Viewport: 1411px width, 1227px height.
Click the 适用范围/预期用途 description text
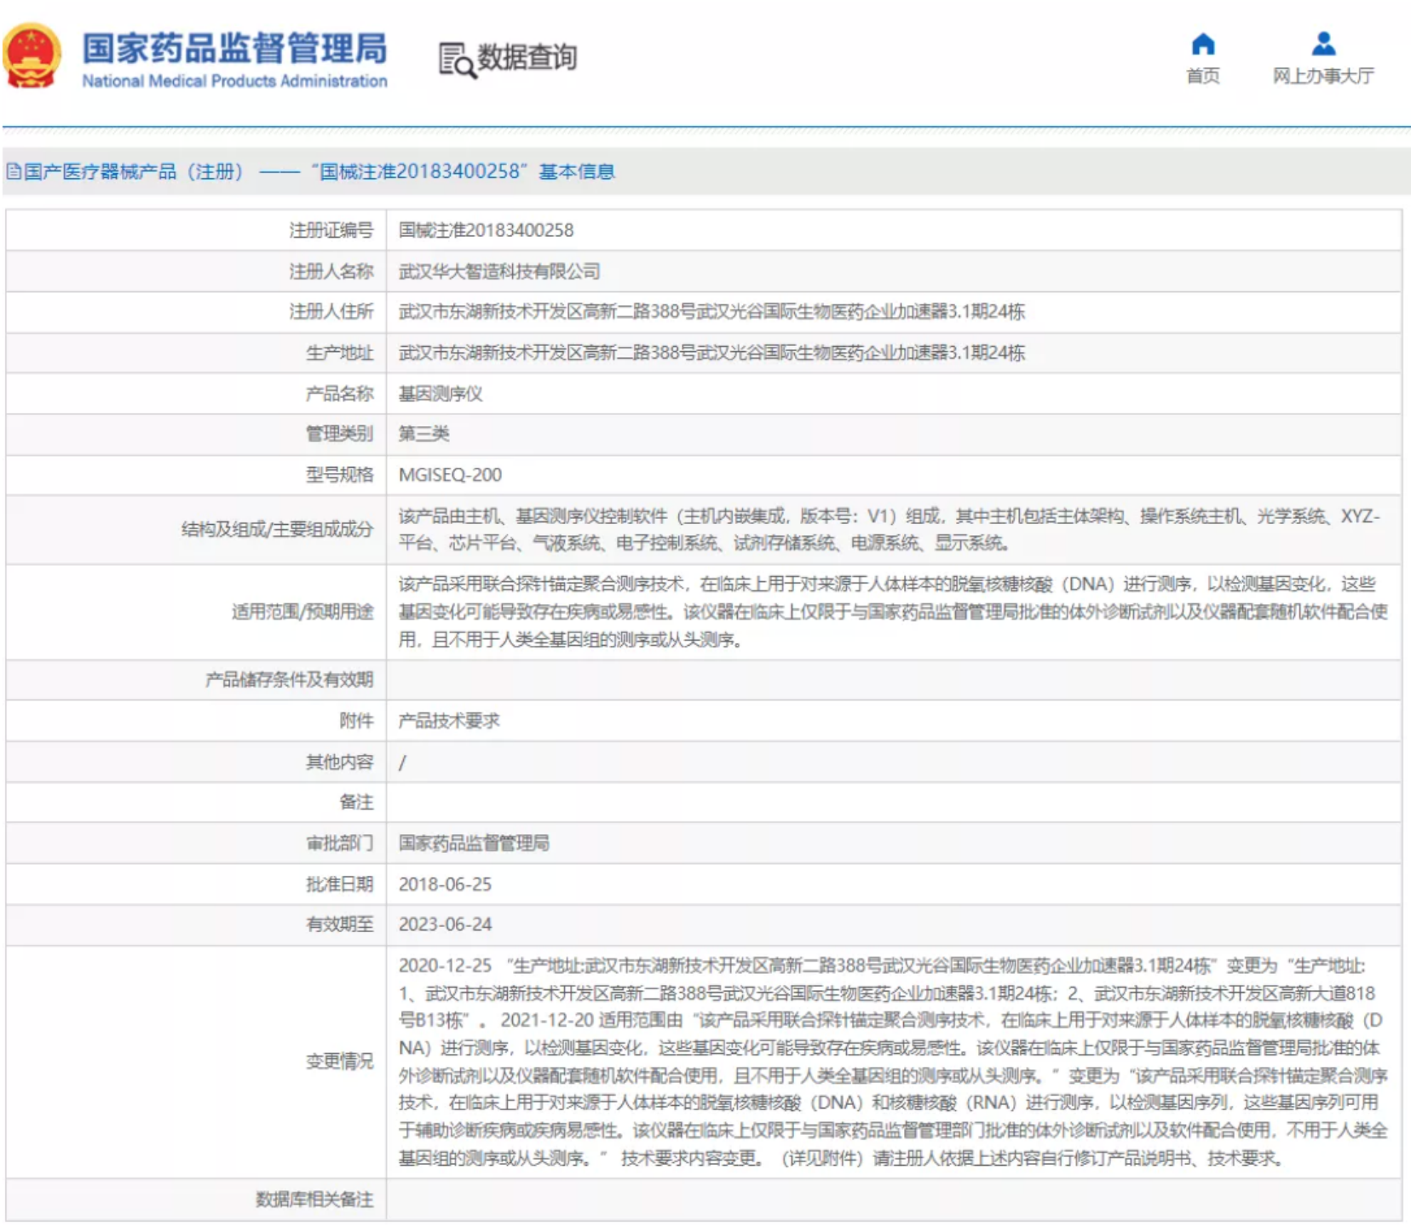coord(893,612)
